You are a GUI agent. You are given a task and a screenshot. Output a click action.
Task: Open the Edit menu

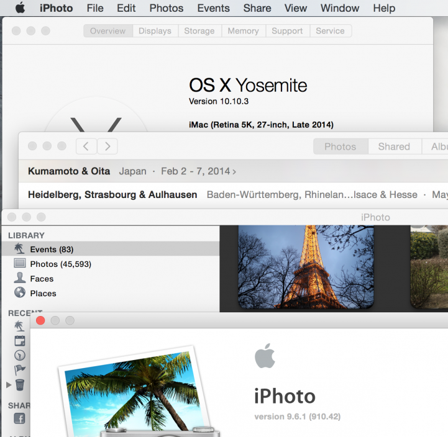[x=126, y=8]
